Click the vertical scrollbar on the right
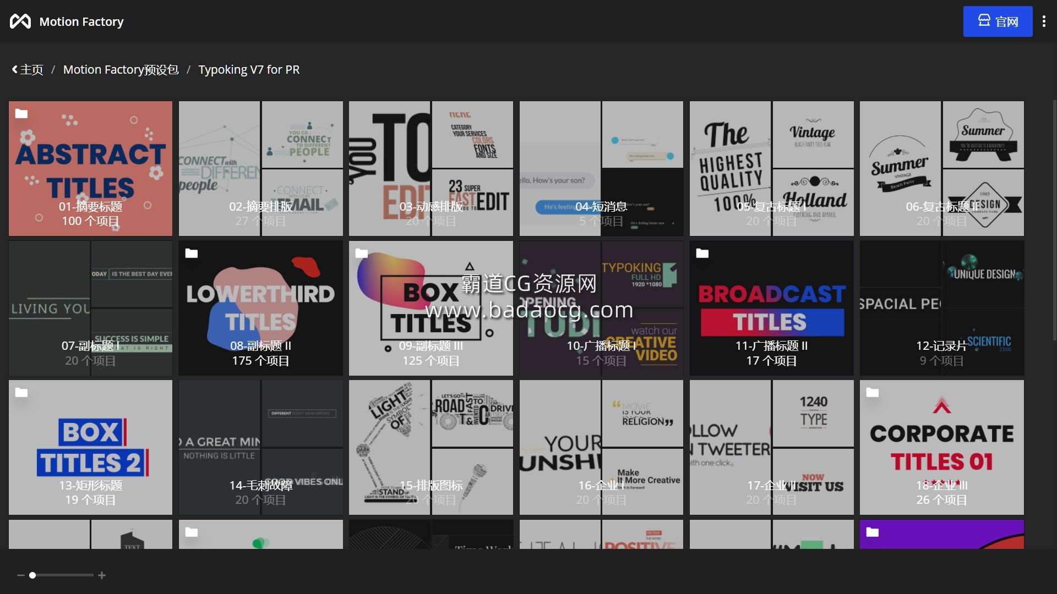 [1054, 220]
